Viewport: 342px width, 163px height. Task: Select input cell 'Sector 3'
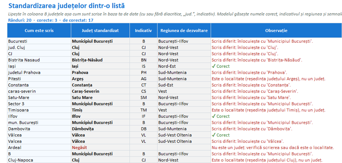click(39, 104)
